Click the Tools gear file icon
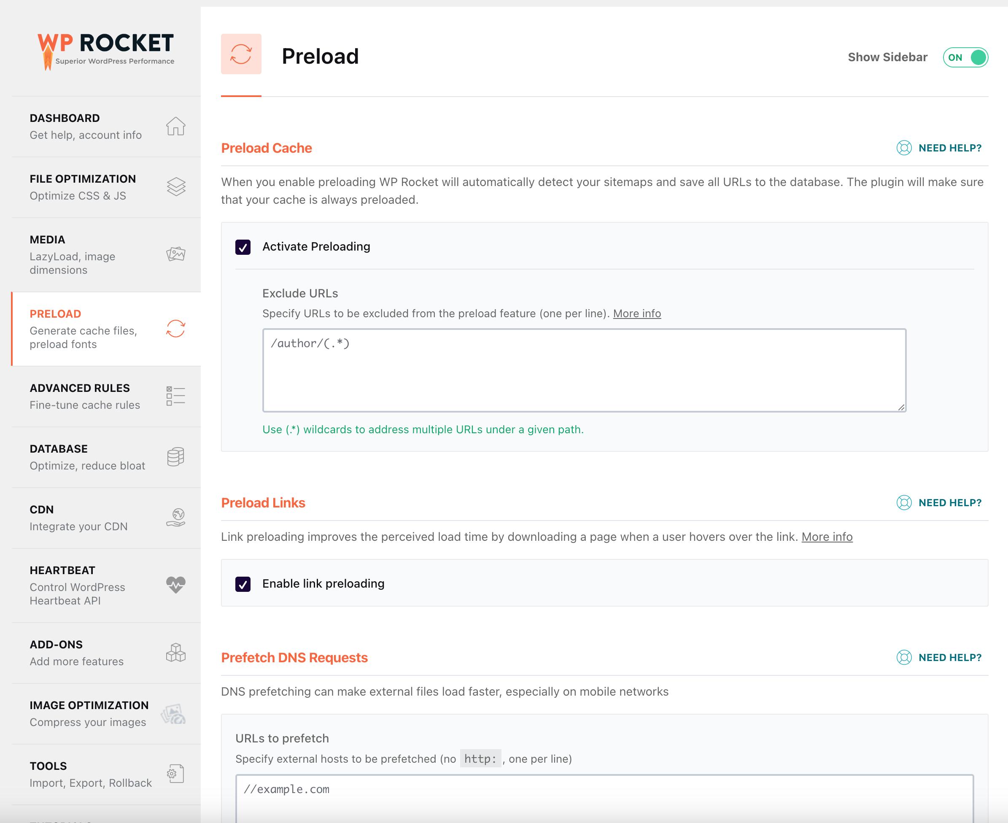The height and width of the screenshot is (823, 1008). pyautogui.click(x=176, y=774)
